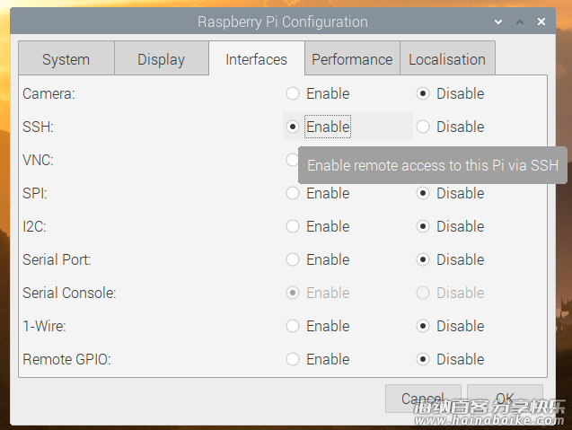Confirm settings with the OK button

tap(505, 399)
